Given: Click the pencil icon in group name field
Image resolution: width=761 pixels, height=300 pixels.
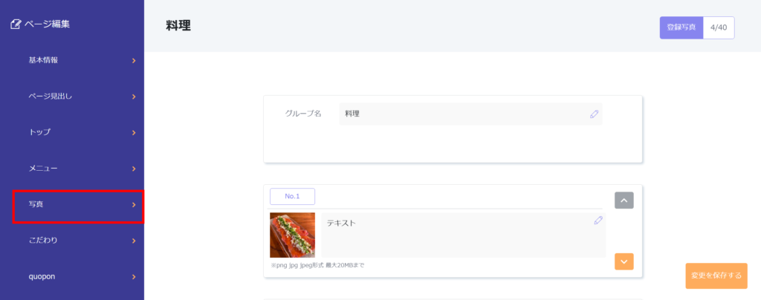Looking at the screenshot, I should pyautogui.click(x=594, y=114).
